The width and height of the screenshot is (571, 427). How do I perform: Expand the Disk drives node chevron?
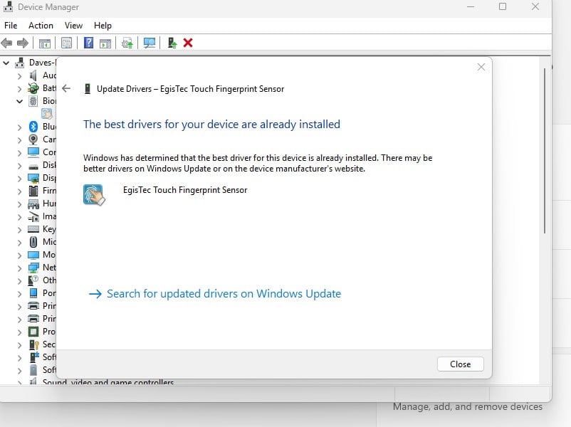(x=20, y=166)
